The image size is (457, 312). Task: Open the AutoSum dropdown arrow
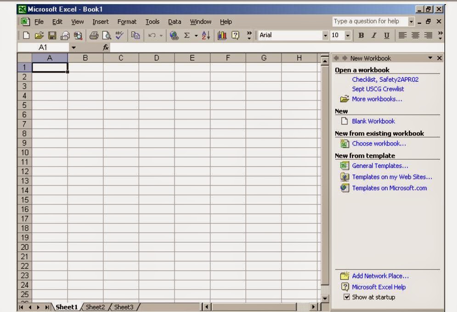(196, 36)
